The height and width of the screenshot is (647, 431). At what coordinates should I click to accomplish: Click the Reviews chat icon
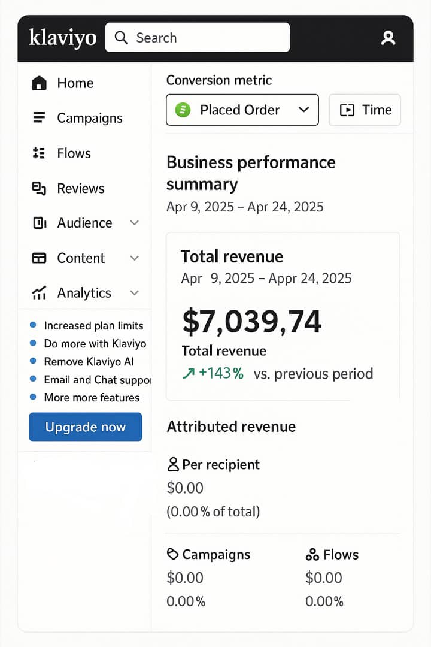pos(39,188)
